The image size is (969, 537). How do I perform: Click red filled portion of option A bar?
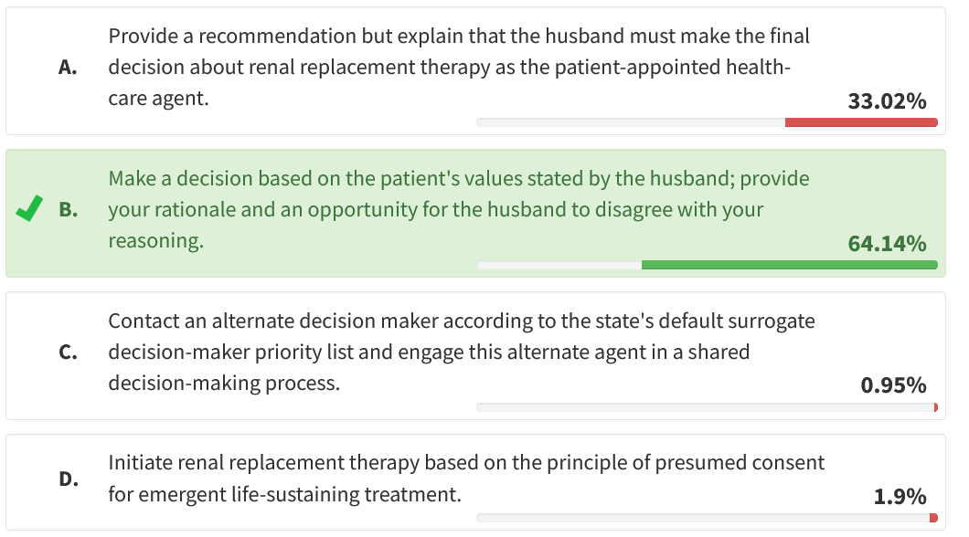point(860,122)
